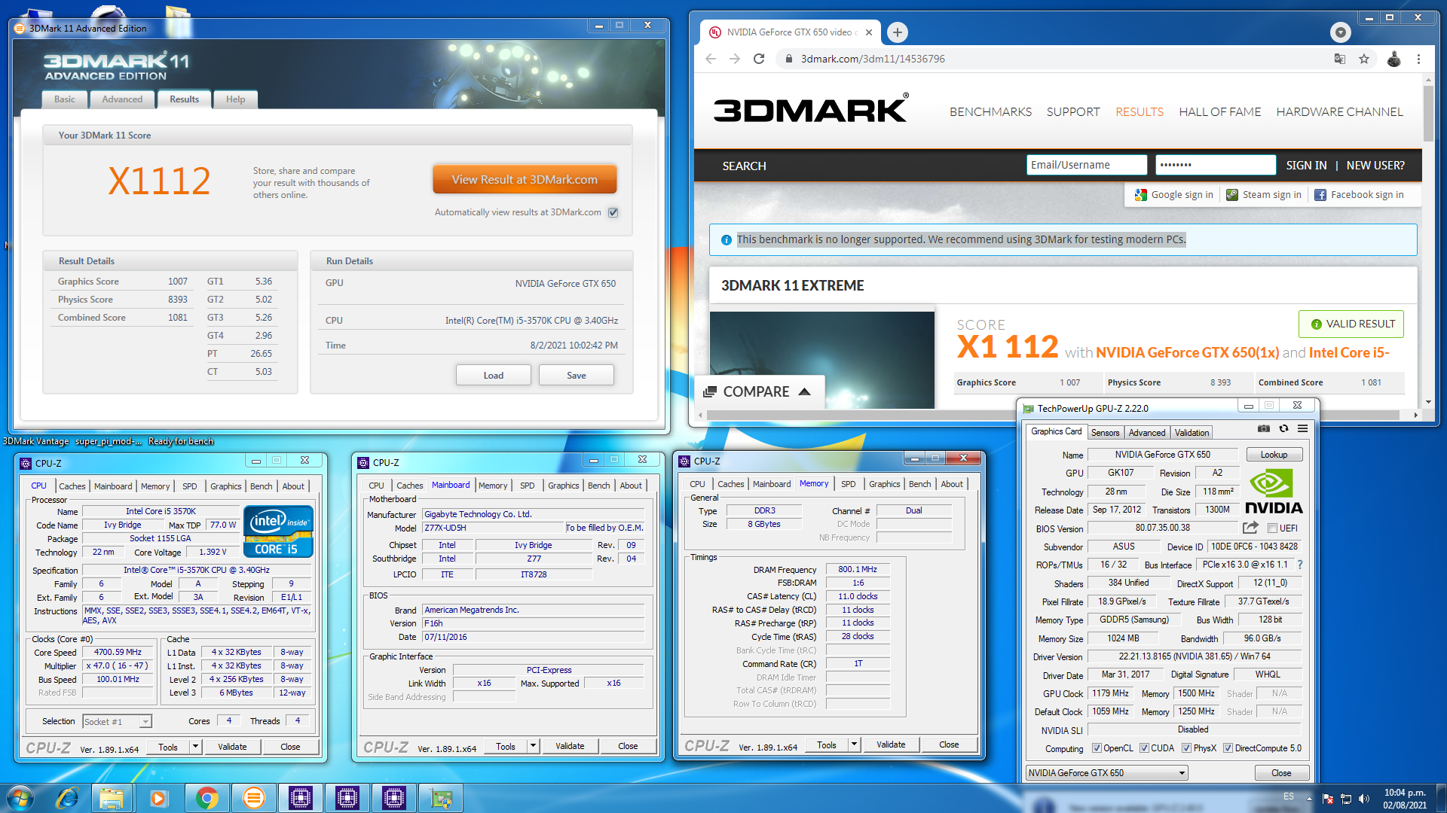
Task: Expand Tools dropdown arrow in left CPU-Z window
Action: 195,747
